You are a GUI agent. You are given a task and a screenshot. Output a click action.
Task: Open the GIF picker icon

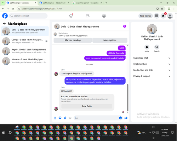70,118
